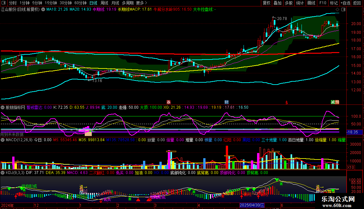
Task: Click the 2025/04/30/三 date marker
Action: [x=252, y=205]
